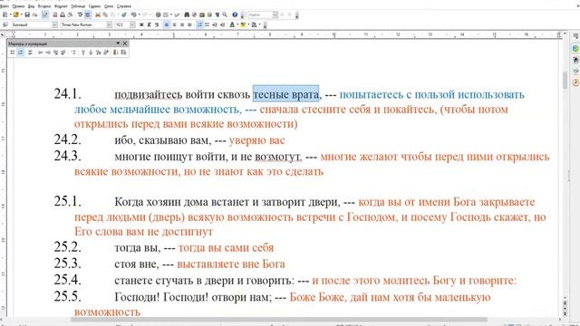
Task: Click the Open file folder icon
Action: 16,14
